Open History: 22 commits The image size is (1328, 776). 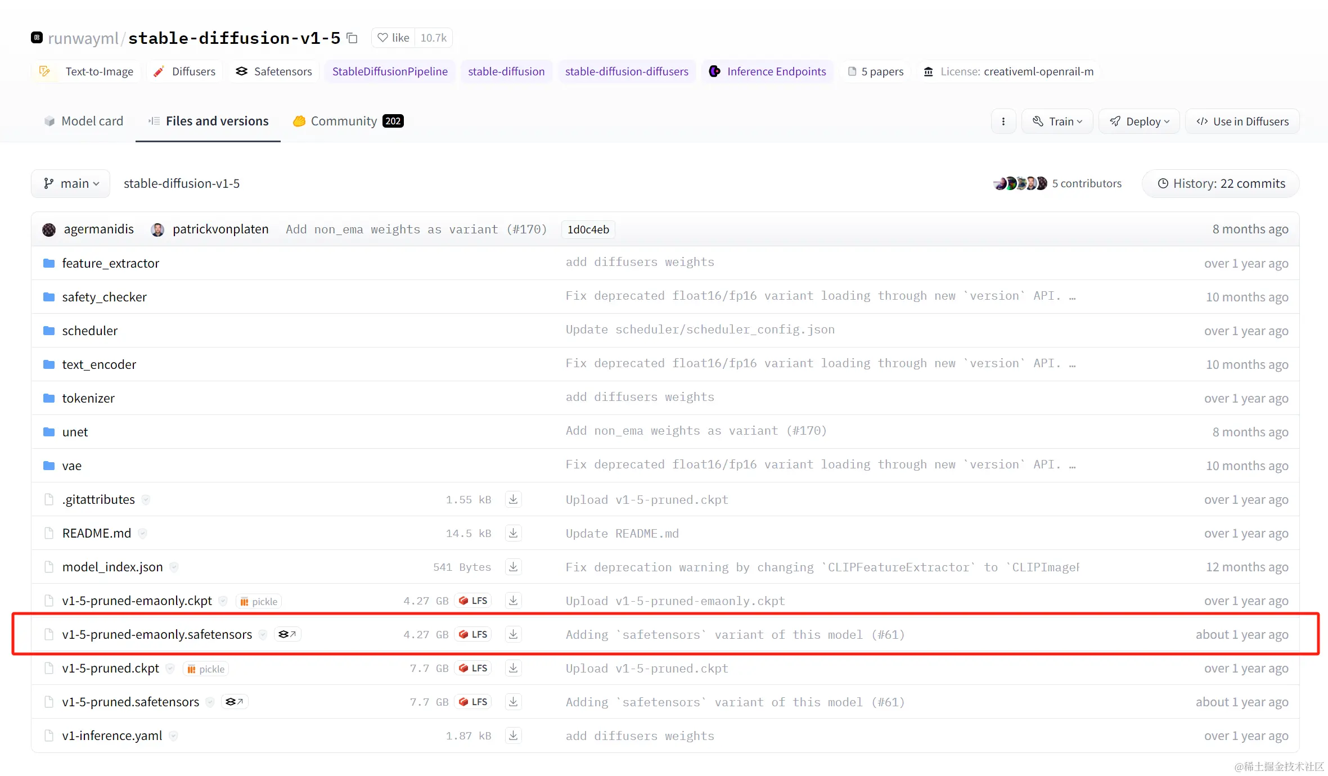[x=1221, y=184]
